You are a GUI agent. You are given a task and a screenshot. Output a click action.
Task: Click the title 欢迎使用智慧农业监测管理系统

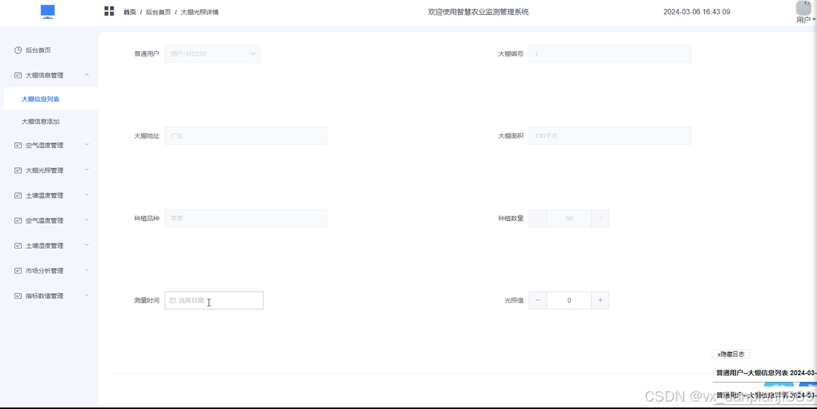click(x=478, y=12)
